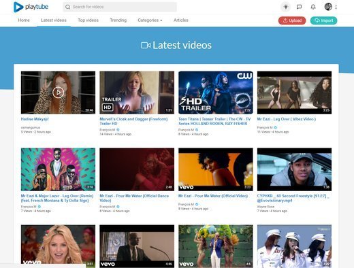This screenshot has height=268, width=354.
Task: Open the three-dot menu beside avatar
Action: 336,7
